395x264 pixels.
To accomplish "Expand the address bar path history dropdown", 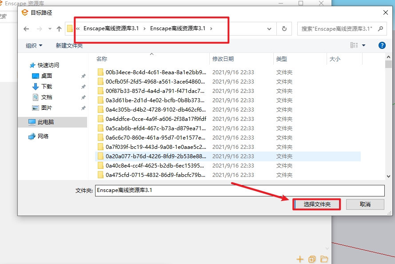I will 269,29.
